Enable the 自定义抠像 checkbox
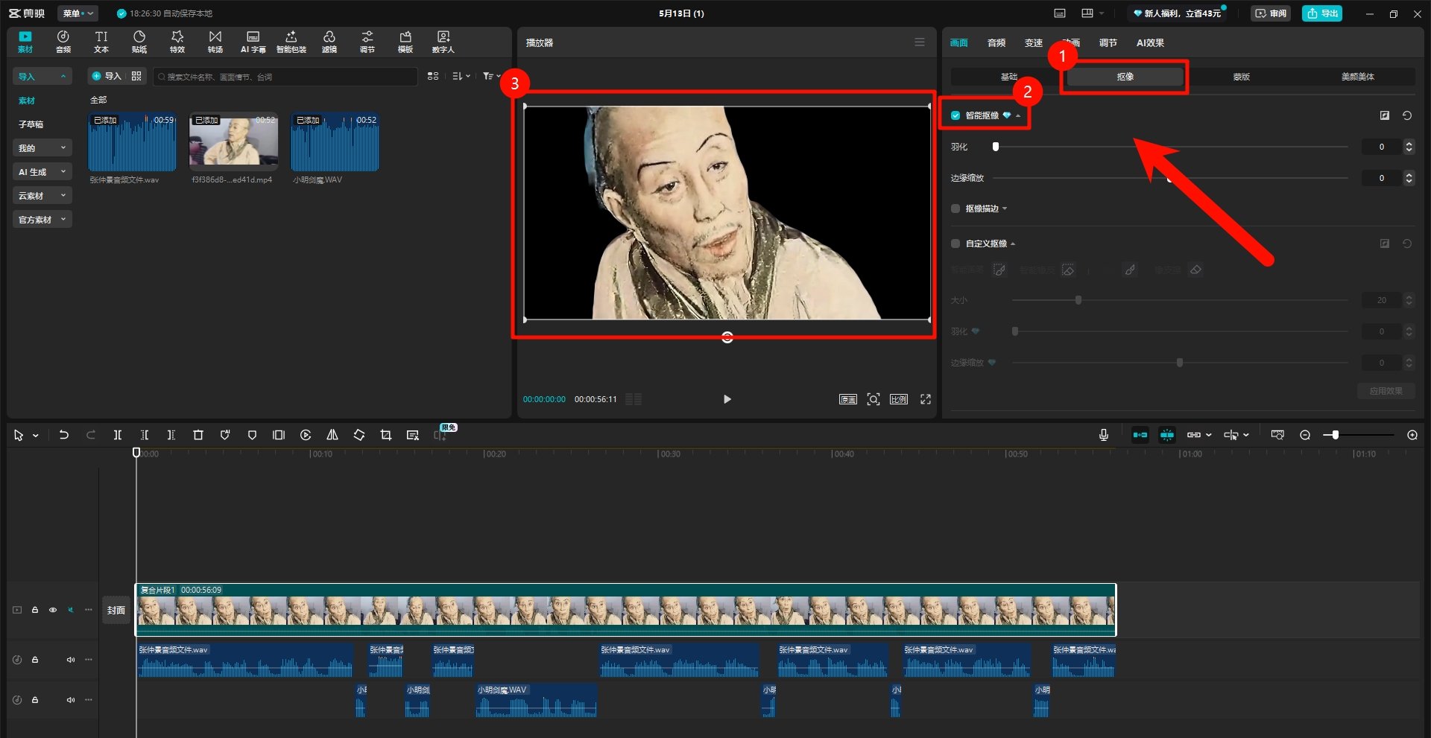This screenshot has width=1431, height=738. click(x=955, y=244)
